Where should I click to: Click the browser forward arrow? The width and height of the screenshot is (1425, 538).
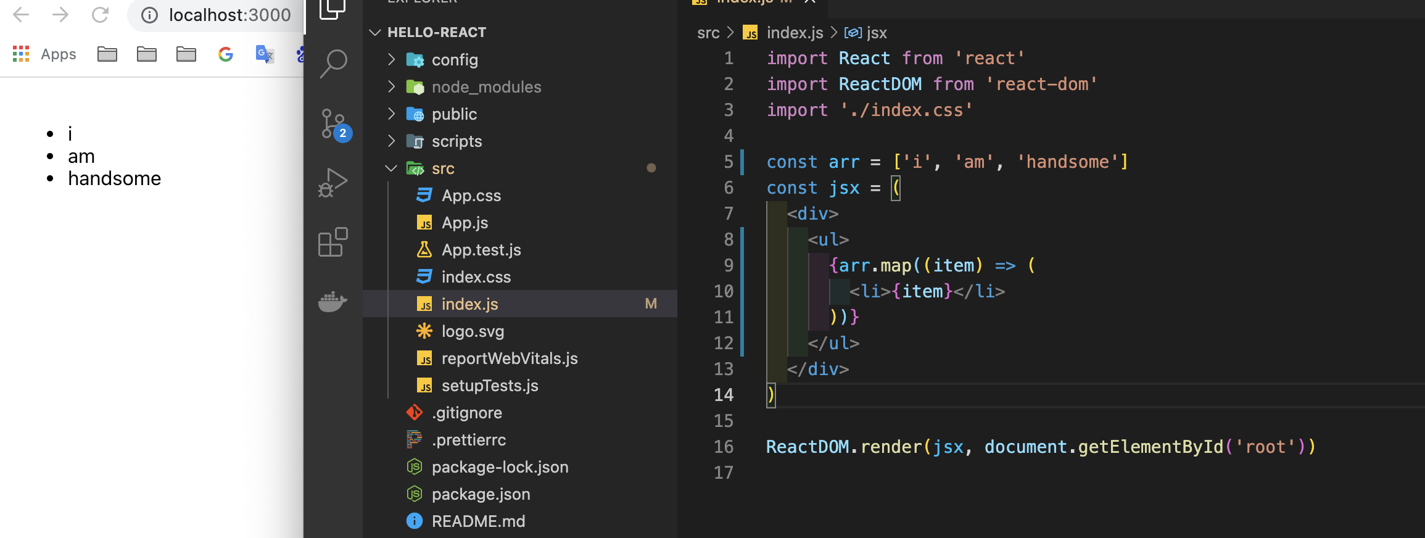(60, 15)
